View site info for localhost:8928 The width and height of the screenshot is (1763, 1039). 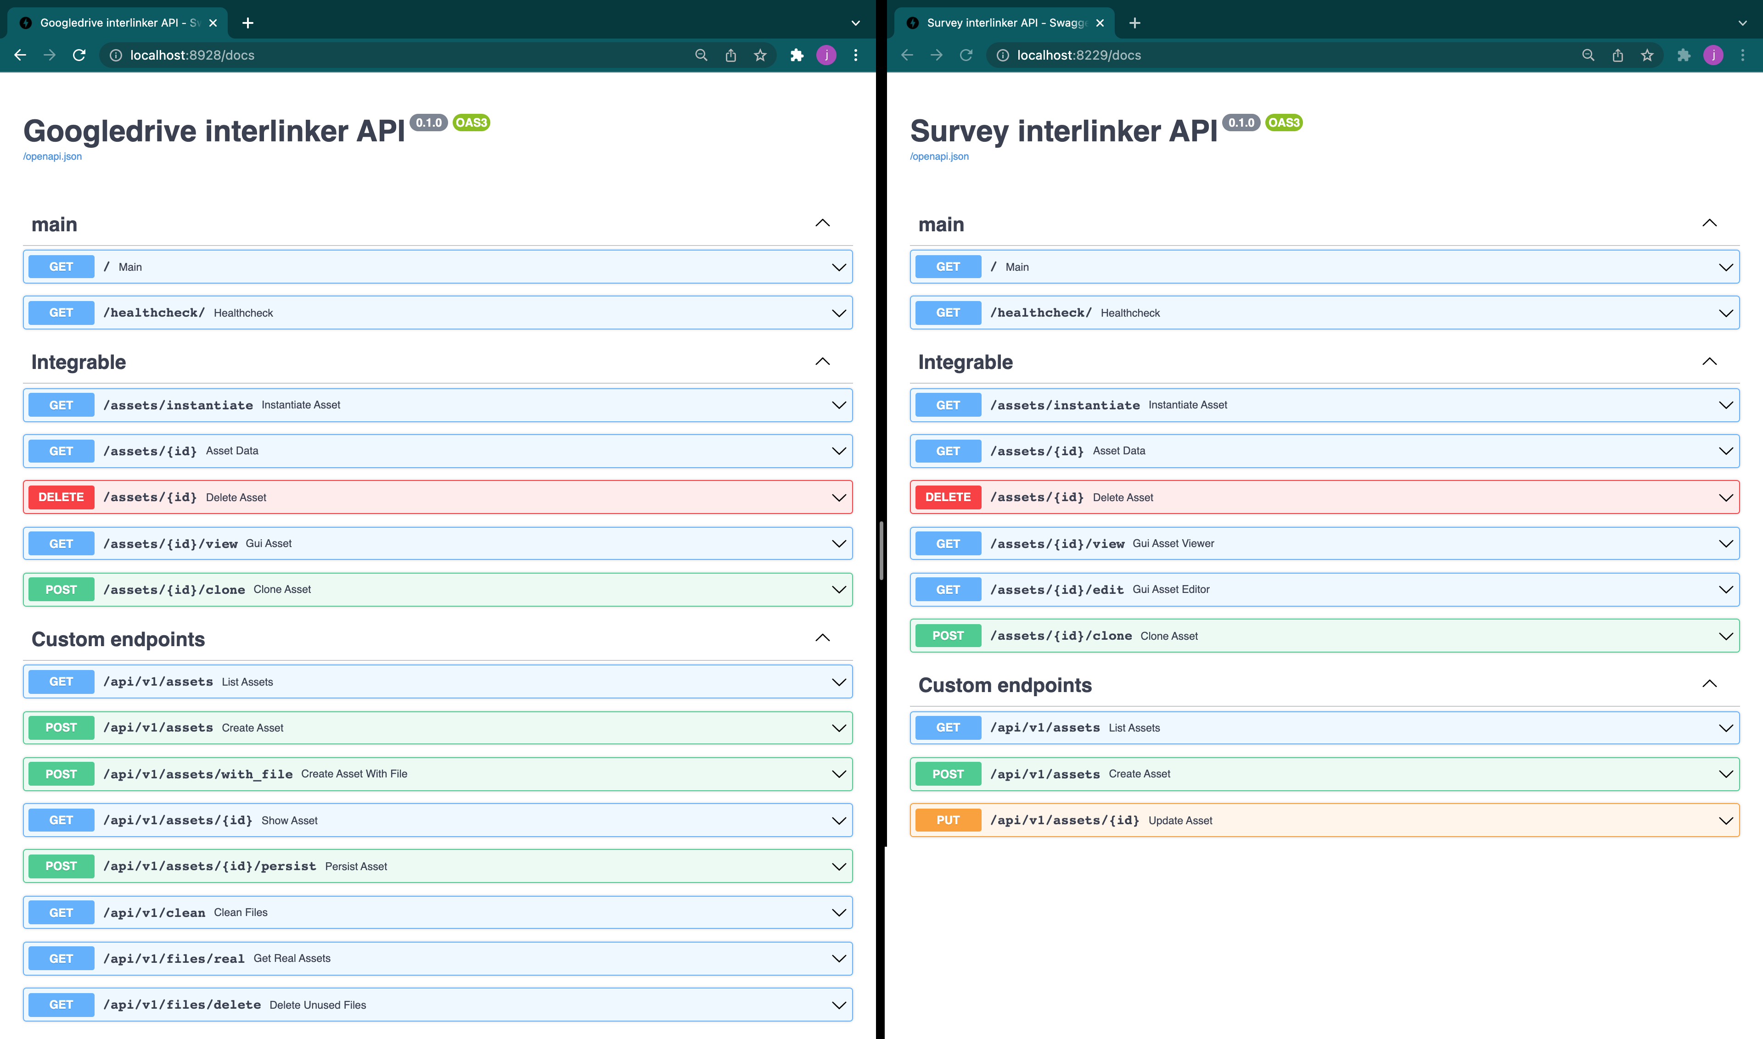pyautogui.click(x=116, y=56)
